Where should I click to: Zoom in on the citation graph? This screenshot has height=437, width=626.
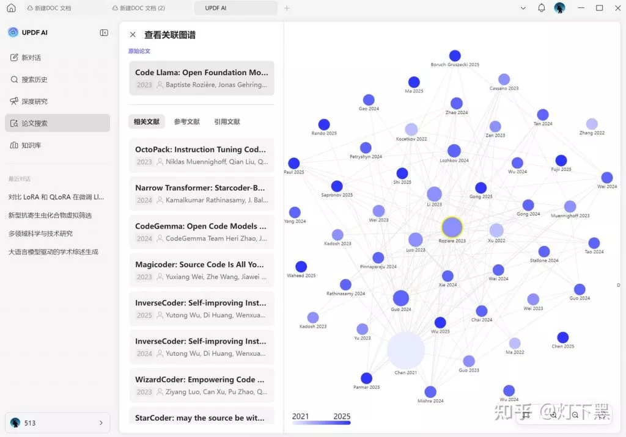[x=553, y=415]
